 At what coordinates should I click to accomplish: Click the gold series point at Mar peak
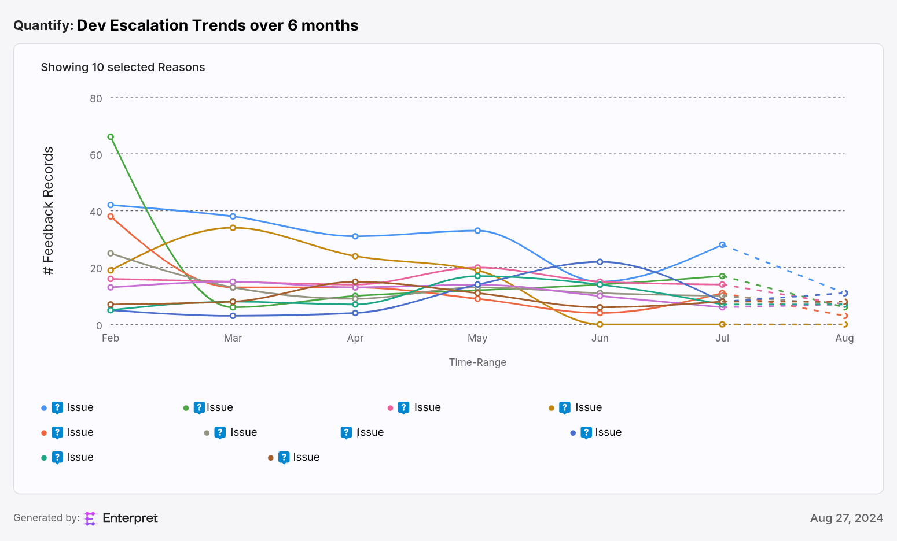(x=233, y=228)
